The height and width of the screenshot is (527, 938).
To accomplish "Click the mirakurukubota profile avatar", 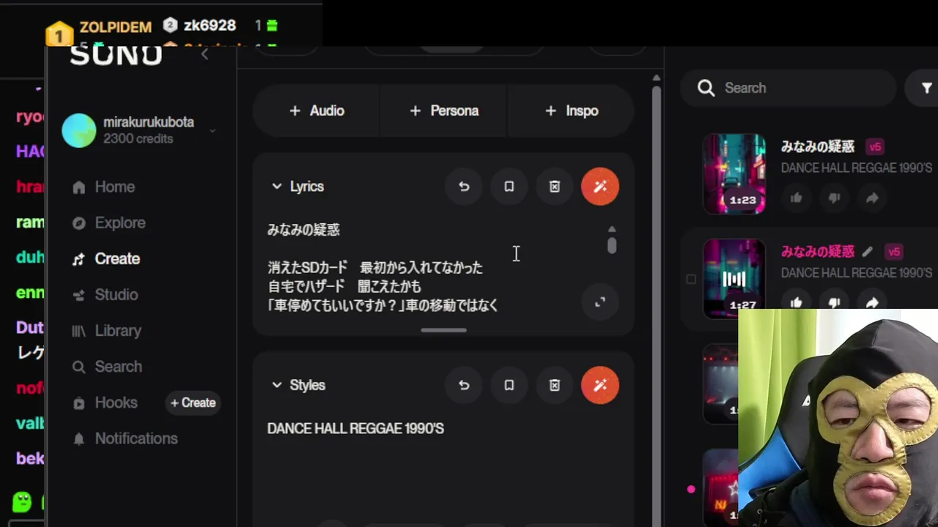I will pyautogui.click(x=79, y=130).
